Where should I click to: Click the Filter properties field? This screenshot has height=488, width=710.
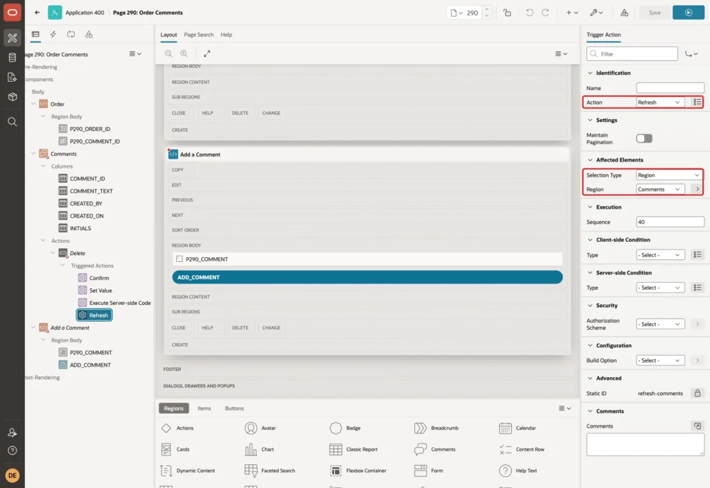[x=632, y=54]
